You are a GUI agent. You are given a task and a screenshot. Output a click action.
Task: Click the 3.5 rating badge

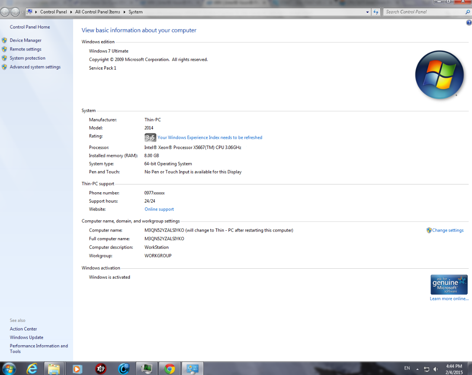[150, 138]
